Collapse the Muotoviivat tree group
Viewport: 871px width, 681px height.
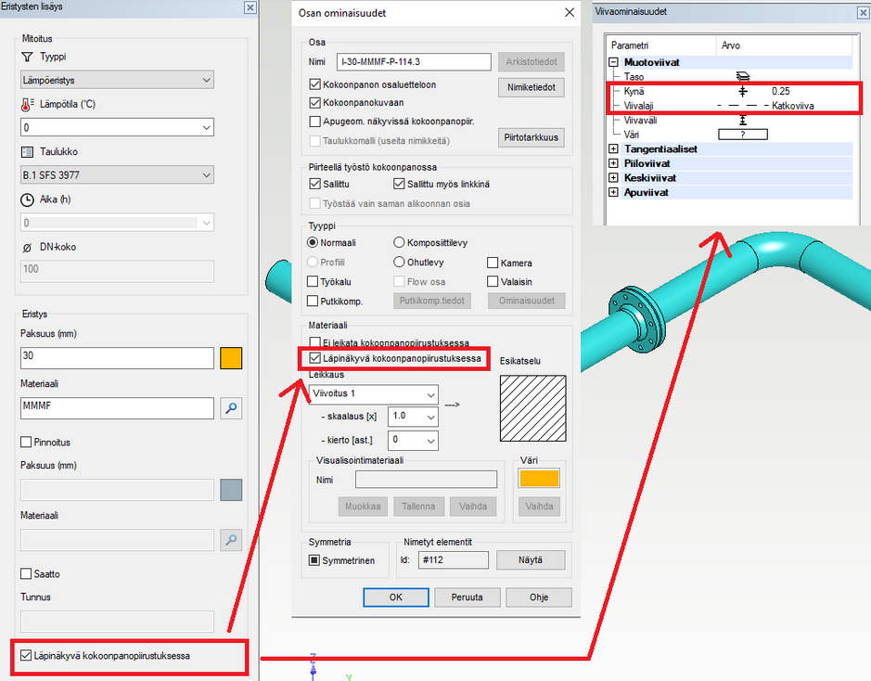614,62
